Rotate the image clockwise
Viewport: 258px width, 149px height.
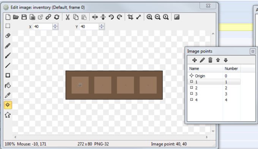(120, 17)
